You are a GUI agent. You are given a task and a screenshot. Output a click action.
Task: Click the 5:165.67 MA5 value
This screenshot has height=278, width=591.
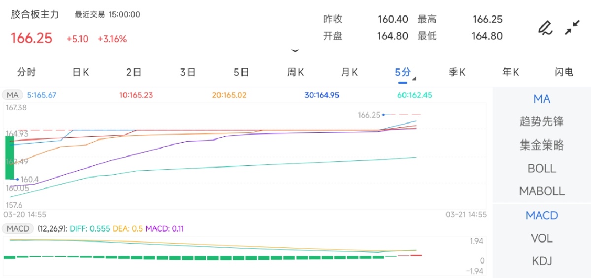click(42, 95)
